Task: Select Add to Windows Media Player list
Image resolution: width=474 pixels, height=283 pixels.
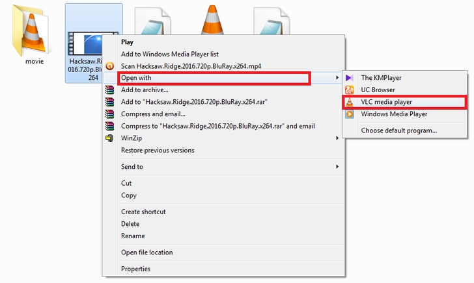Action: point(170,55)
